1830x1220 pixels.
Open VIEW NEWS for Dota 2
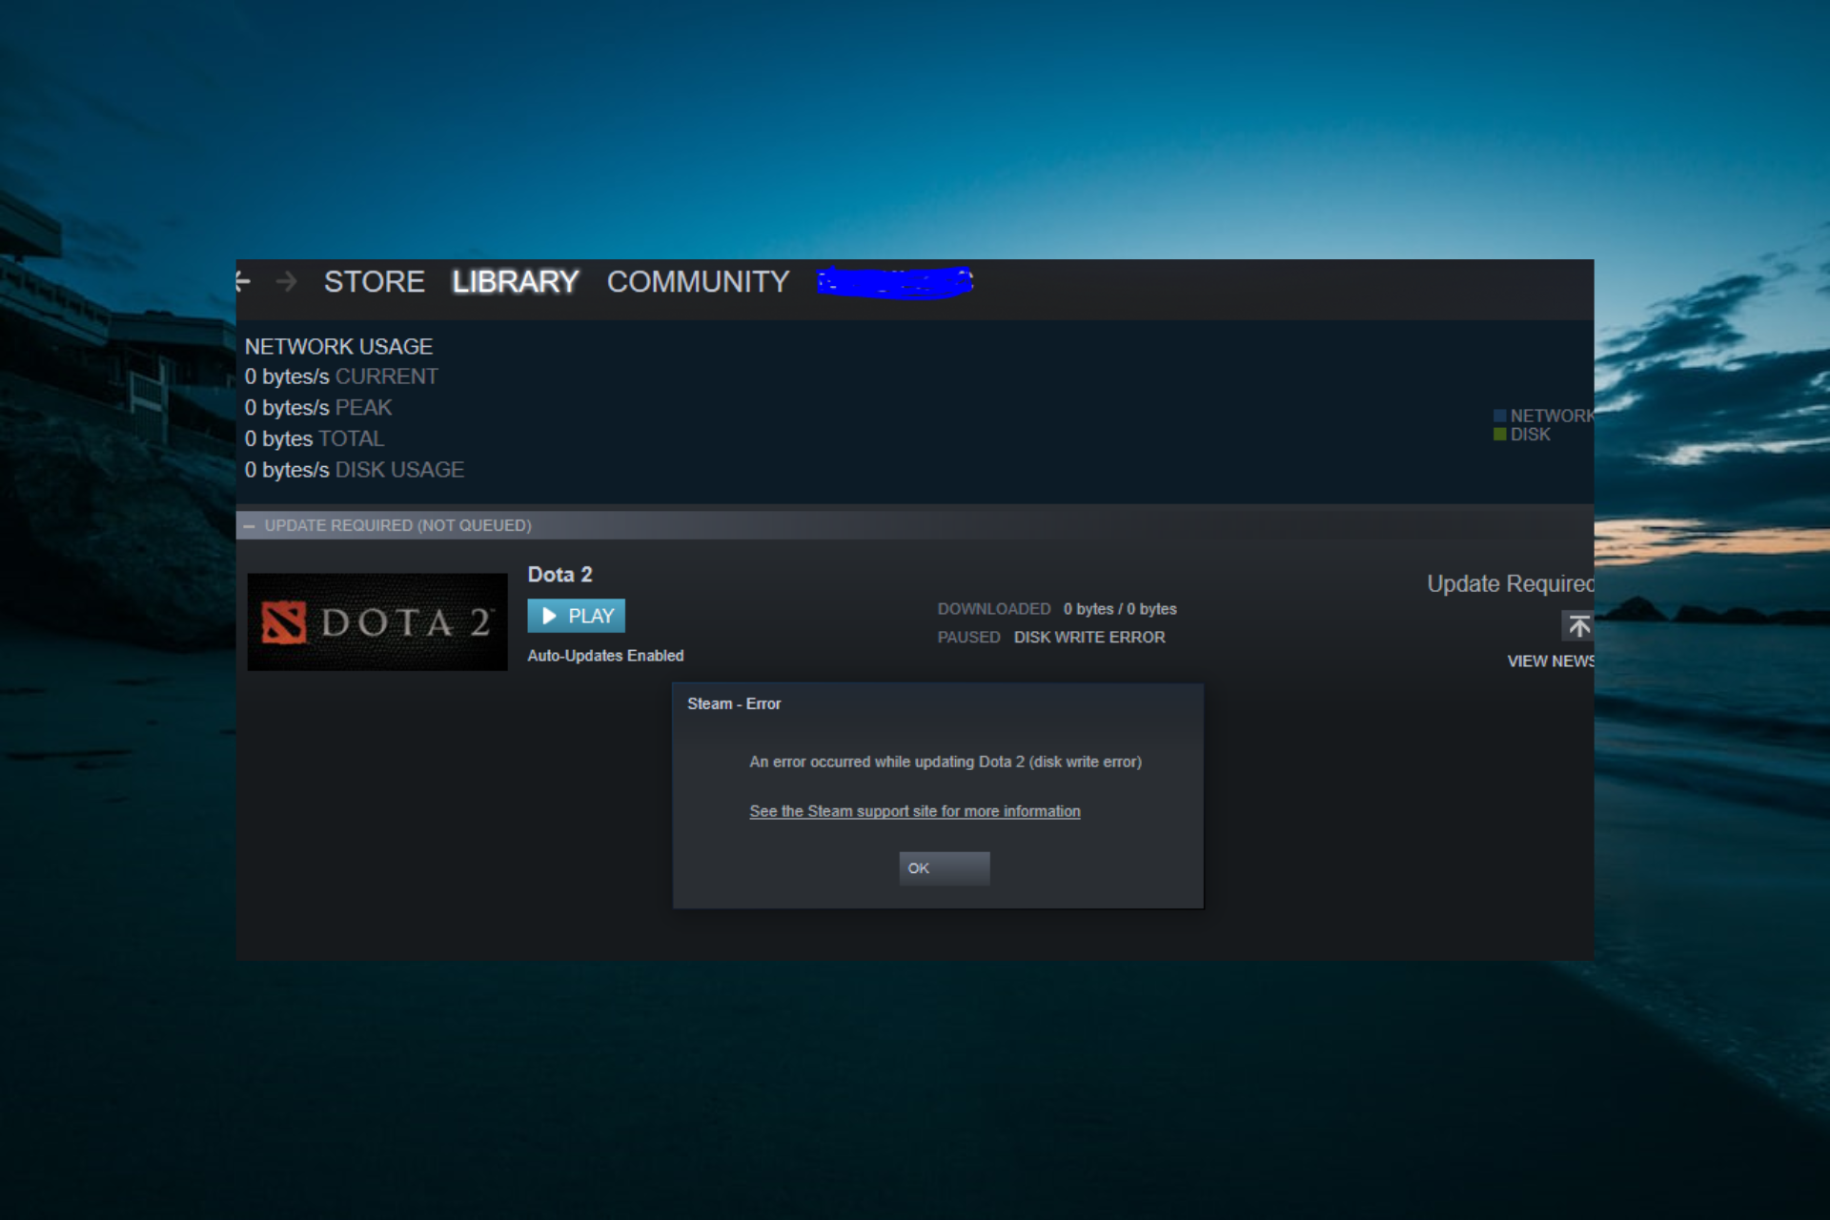pos(1550,661)
